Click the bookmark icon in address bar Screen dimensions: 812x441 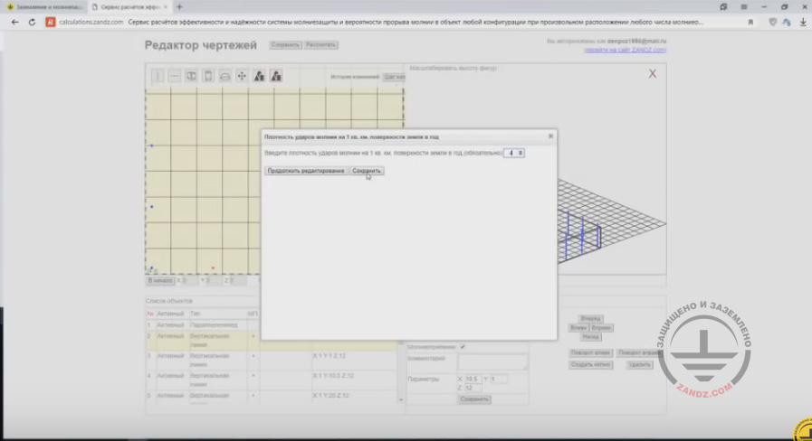pos(750,23)
